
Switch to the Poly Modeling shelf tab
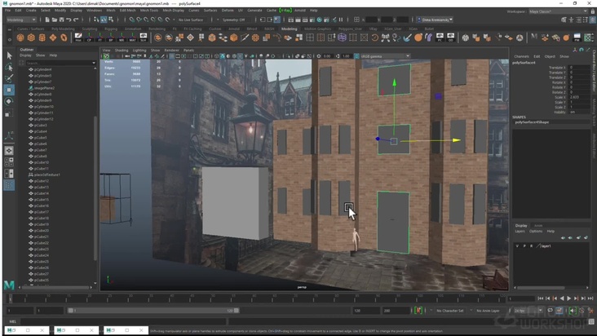coord(63,29)
